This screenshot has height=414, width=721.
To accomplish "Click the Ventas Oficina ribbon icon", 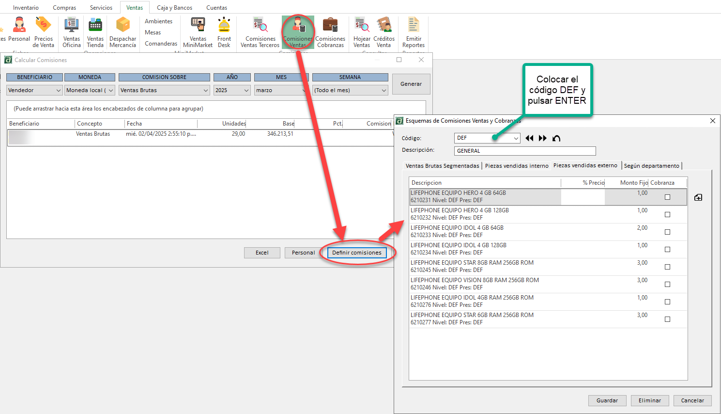I will (71, 32).
